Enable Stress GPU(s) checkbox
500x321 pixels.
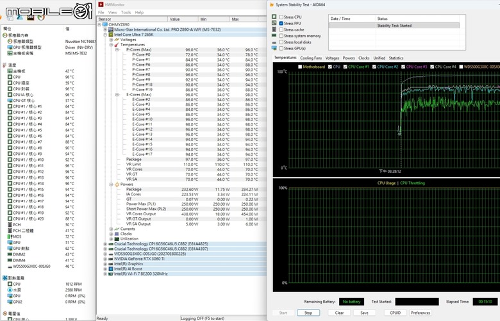[281, 49]
